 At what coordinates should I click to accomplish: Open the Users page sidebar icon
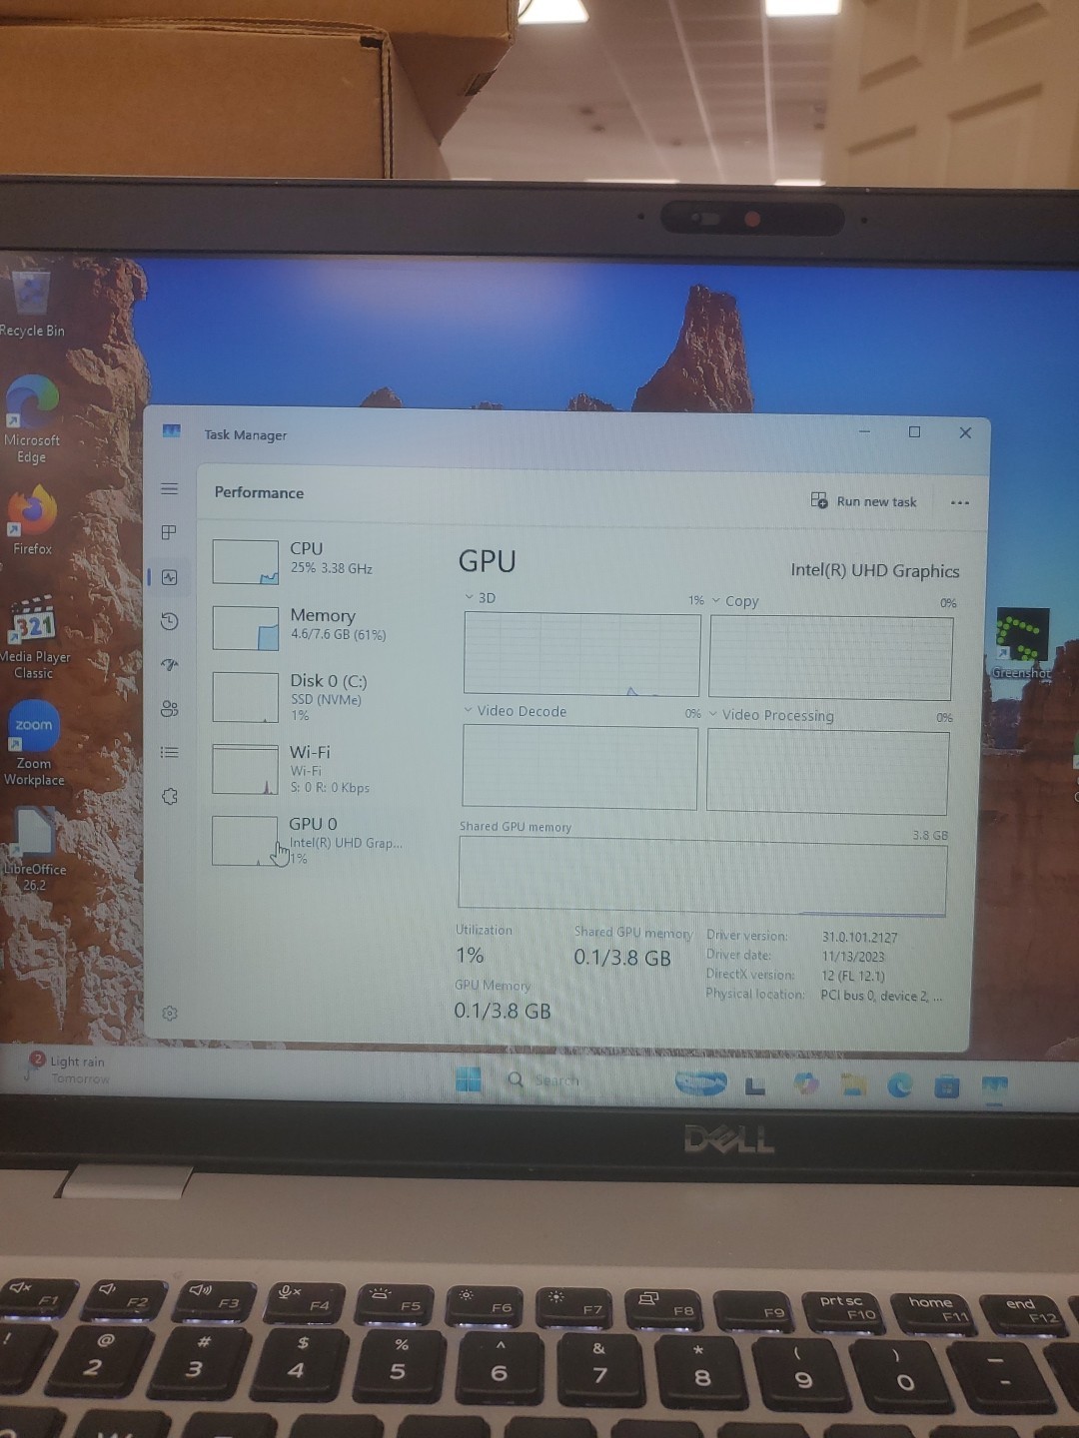click(170, 708)
